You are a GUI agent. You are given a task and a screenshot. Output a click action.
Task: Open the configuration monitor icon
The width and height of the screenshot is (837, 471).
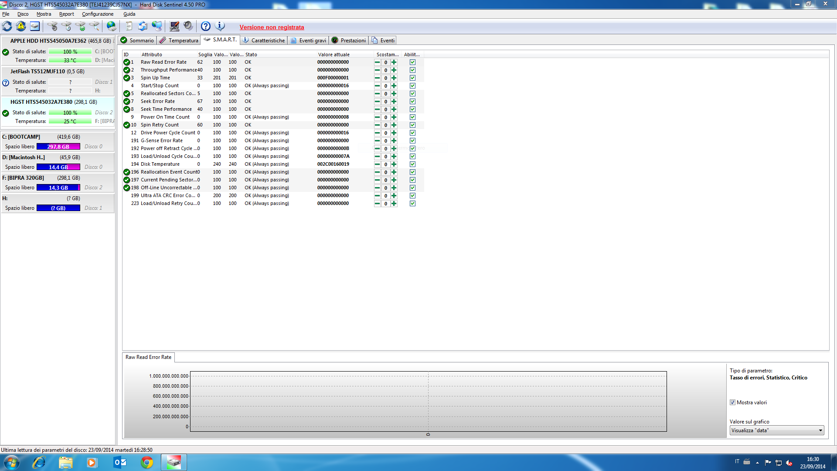(x=174, y=26)
